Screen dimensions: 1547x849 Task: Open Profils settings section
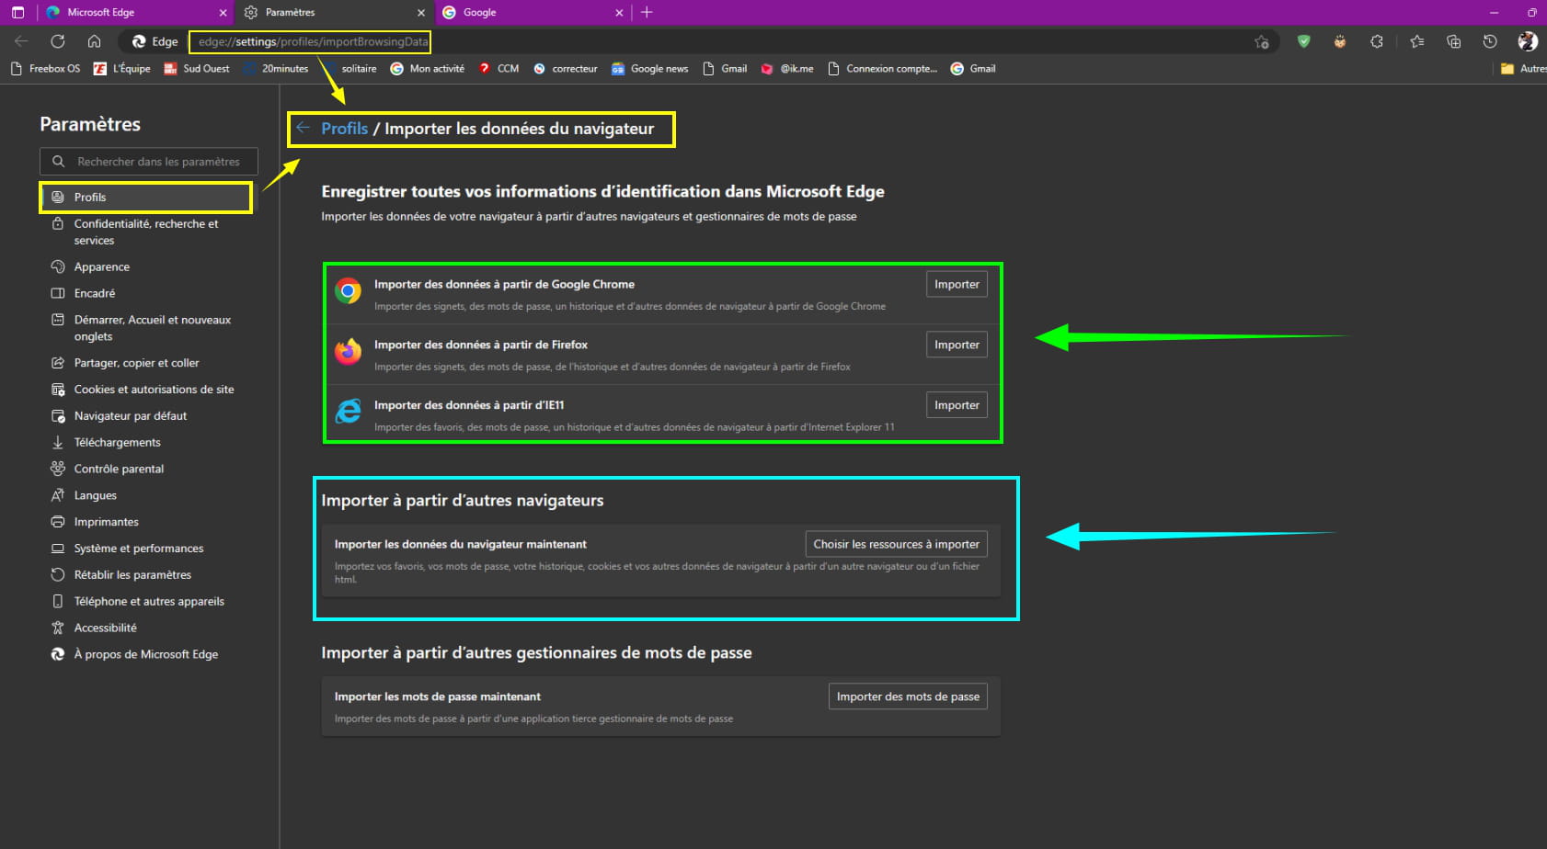[145, 198]
